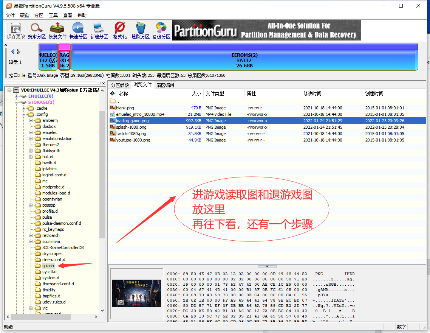This screenshot has width=430, height=333.
Task: Sort files by 创建时间 column header
Action: pos(394,93)
